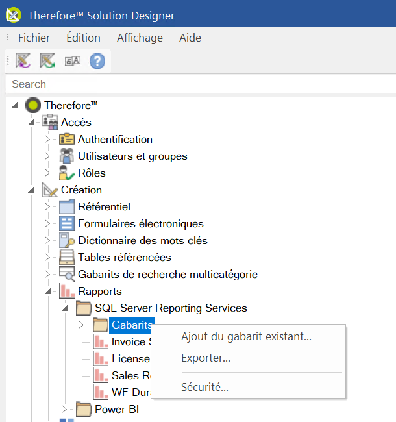
Task: Open the Édition menu
Action: click(x=83, y=38)
